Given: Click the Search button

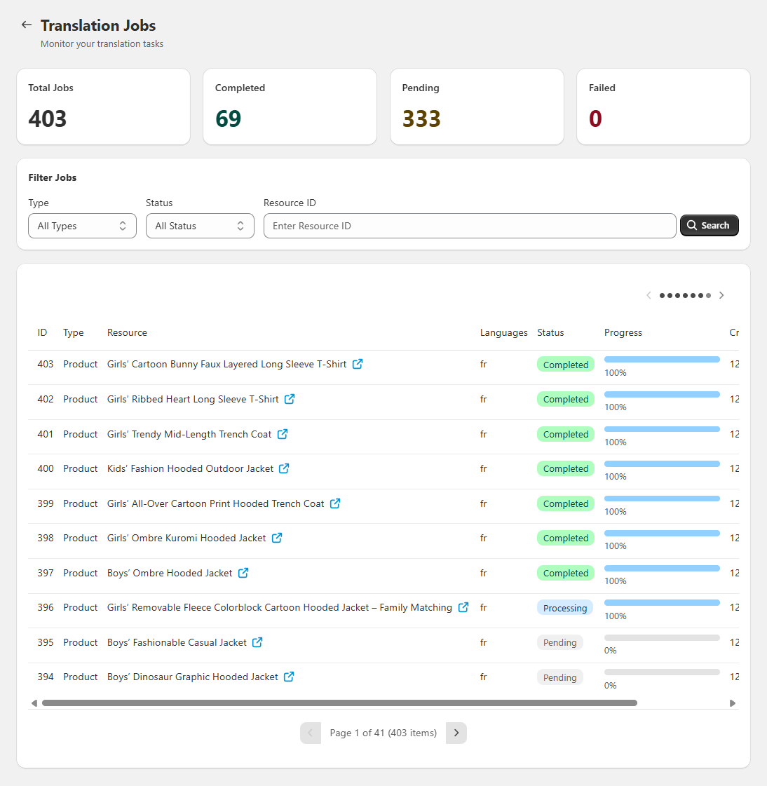Looking at the screenshot, I should pos(709,225).
